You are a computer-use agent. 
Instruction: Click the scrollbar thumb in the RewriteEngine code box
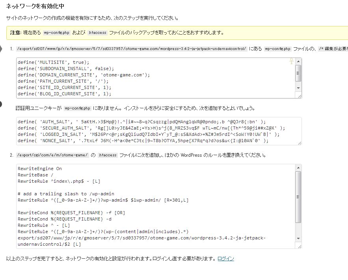298,197
